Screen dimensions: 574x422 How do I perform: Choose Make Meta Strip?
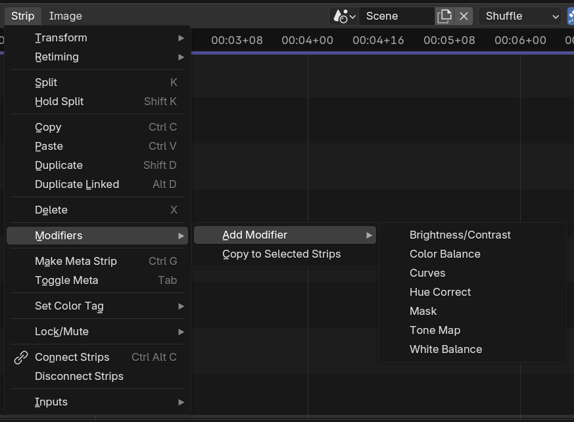(x=97, y=261)
